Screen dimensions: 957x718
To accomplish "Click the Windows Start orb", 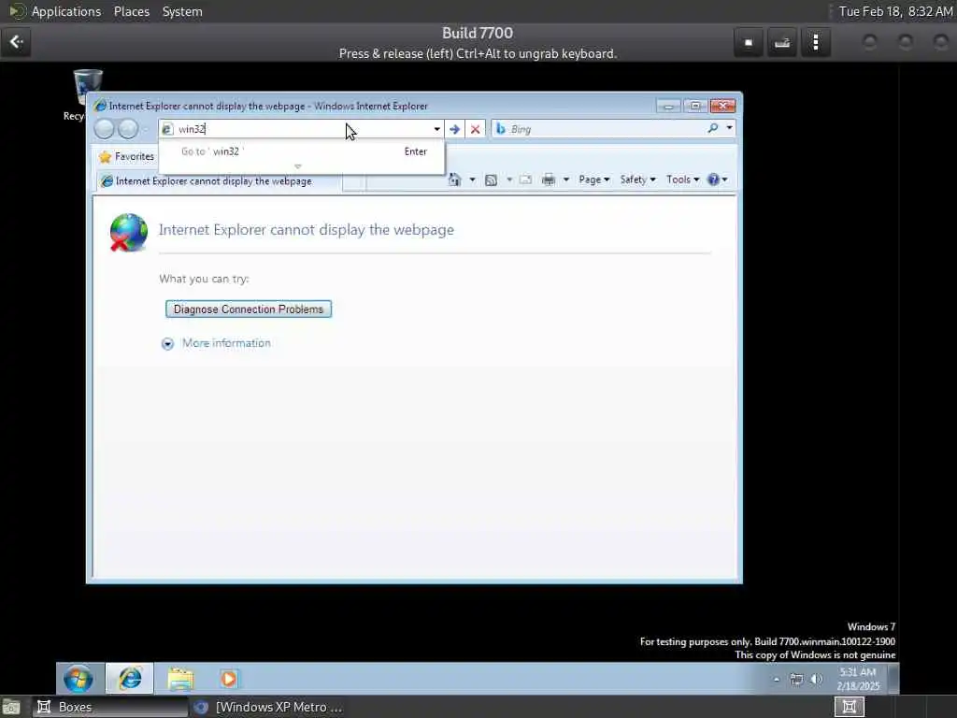I will (79, 679).
